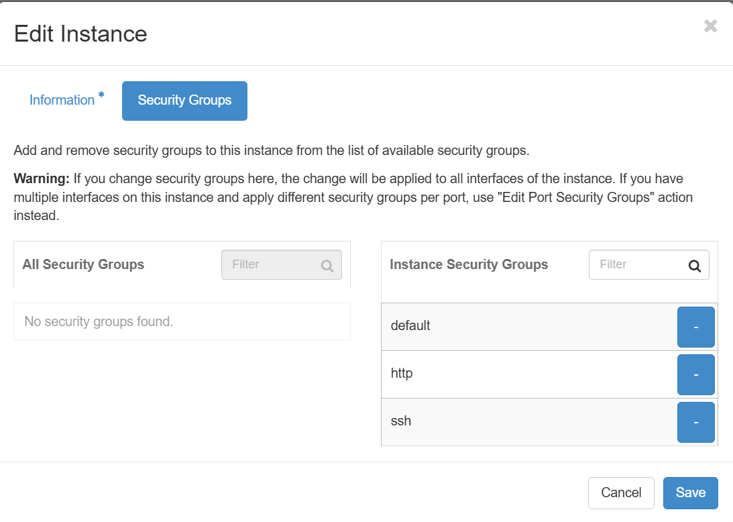Remove the default security group
Image resolution: width=733 pixels, height=522 pixels.
[x=695, y=327]
